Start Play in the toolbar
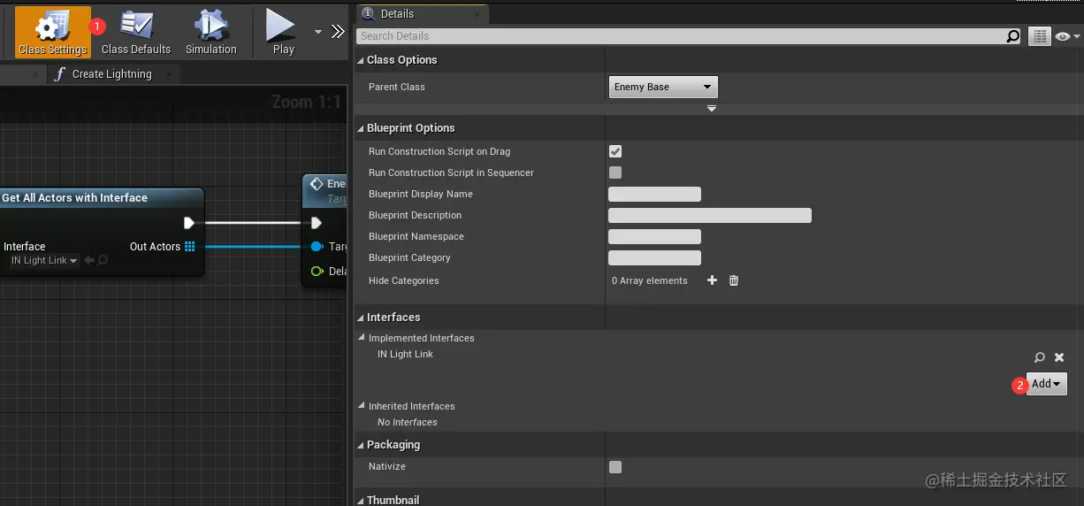 point(283,32)
